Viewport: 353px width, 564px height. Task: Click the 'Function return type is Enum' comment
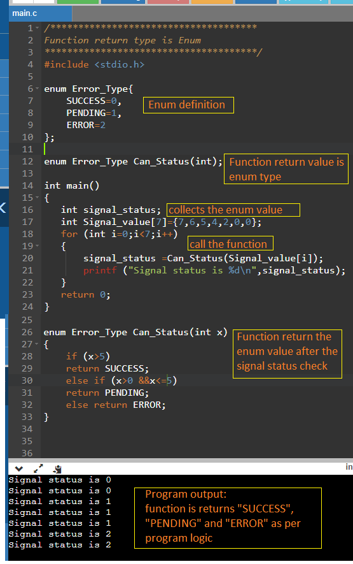click(123, 40)
